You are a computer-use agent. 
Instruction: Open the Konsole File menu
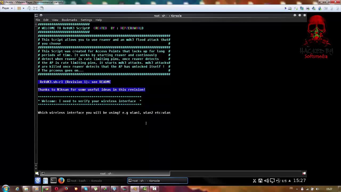pos(38,20)
